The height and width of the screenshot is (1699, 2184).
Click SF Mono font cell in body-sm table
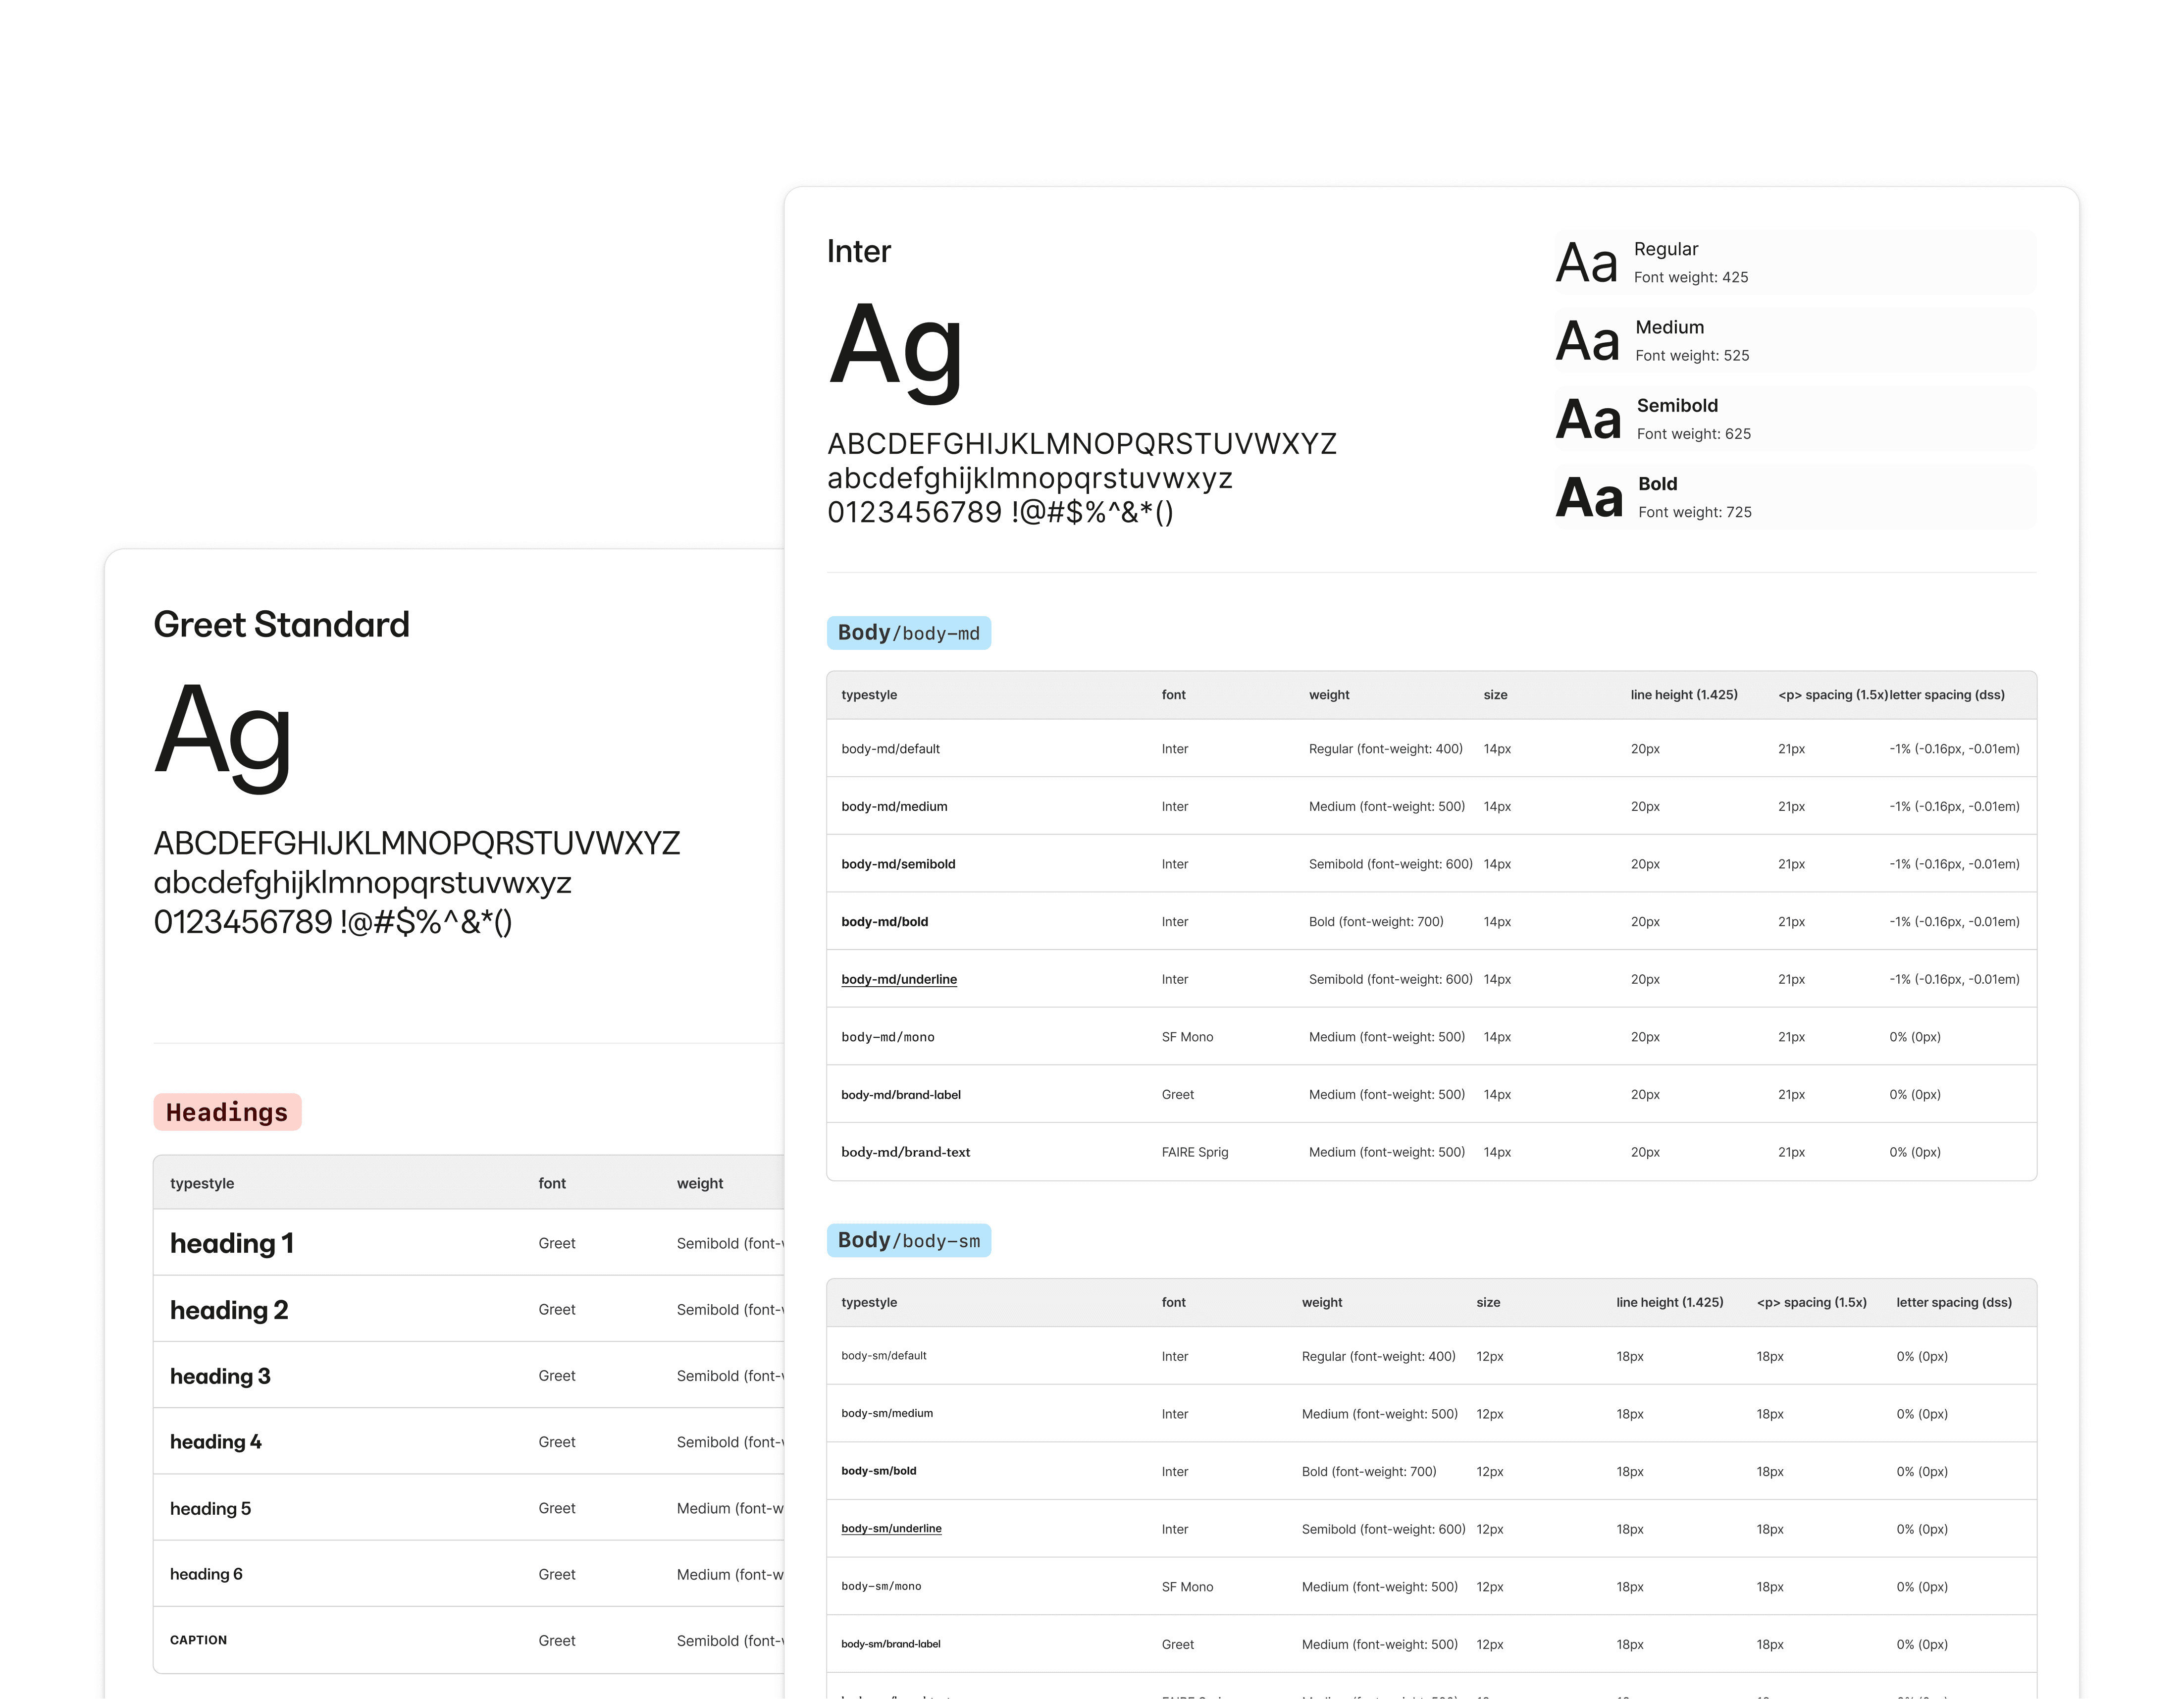1187,1586
